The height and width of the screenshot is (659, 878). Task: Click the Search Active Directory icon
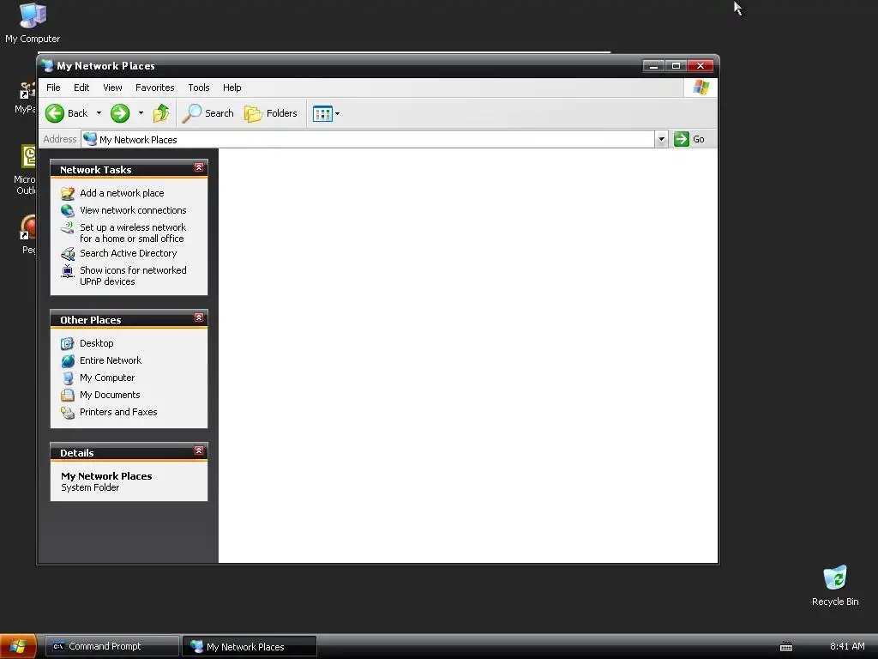[x=68, y=254]
